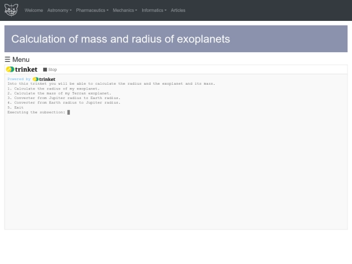
Task: Click the small trinket logo after Powered by
Action: (x=44, y=80)
